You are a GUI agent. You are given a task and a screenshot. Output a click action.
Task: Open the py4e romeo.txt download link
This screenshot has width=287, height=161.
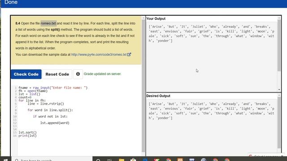click(99, 55)
